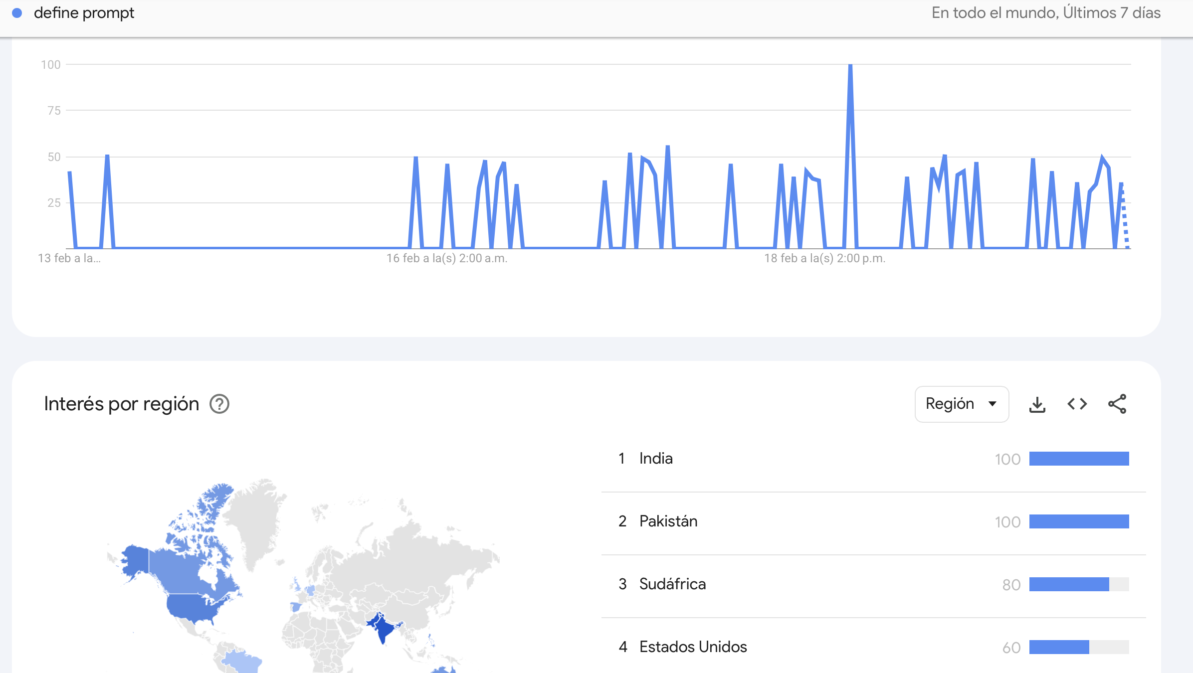Open help for Interés por región
Screen dimensions: 1193x673
pyautogui.click(x=219, y=404)
